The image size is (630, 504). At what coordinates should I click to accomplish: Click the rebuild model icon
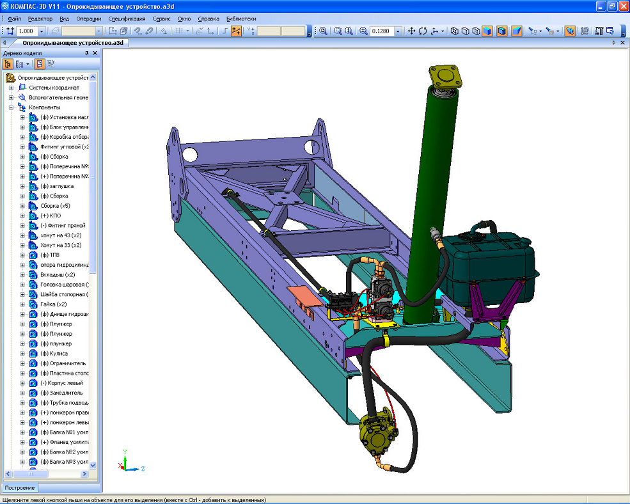click(x=610, y=31)
